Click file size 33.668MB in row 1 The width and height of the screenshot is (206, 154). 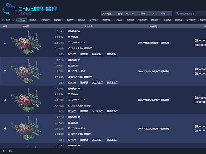pyautogui.click(x=72, y=37)
